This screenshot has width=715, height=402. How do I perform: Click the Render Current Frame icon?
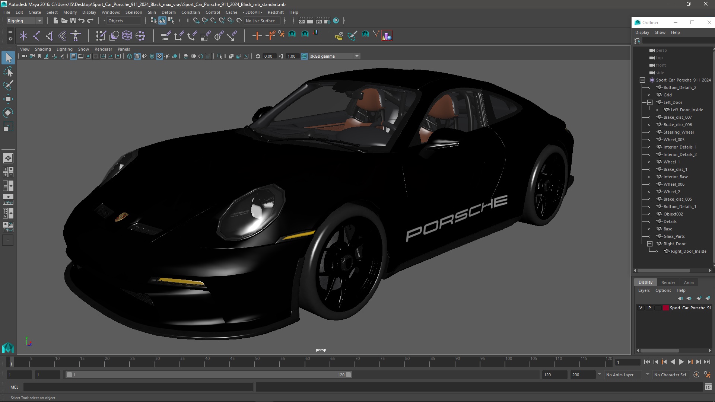click(x=310, y=21)
